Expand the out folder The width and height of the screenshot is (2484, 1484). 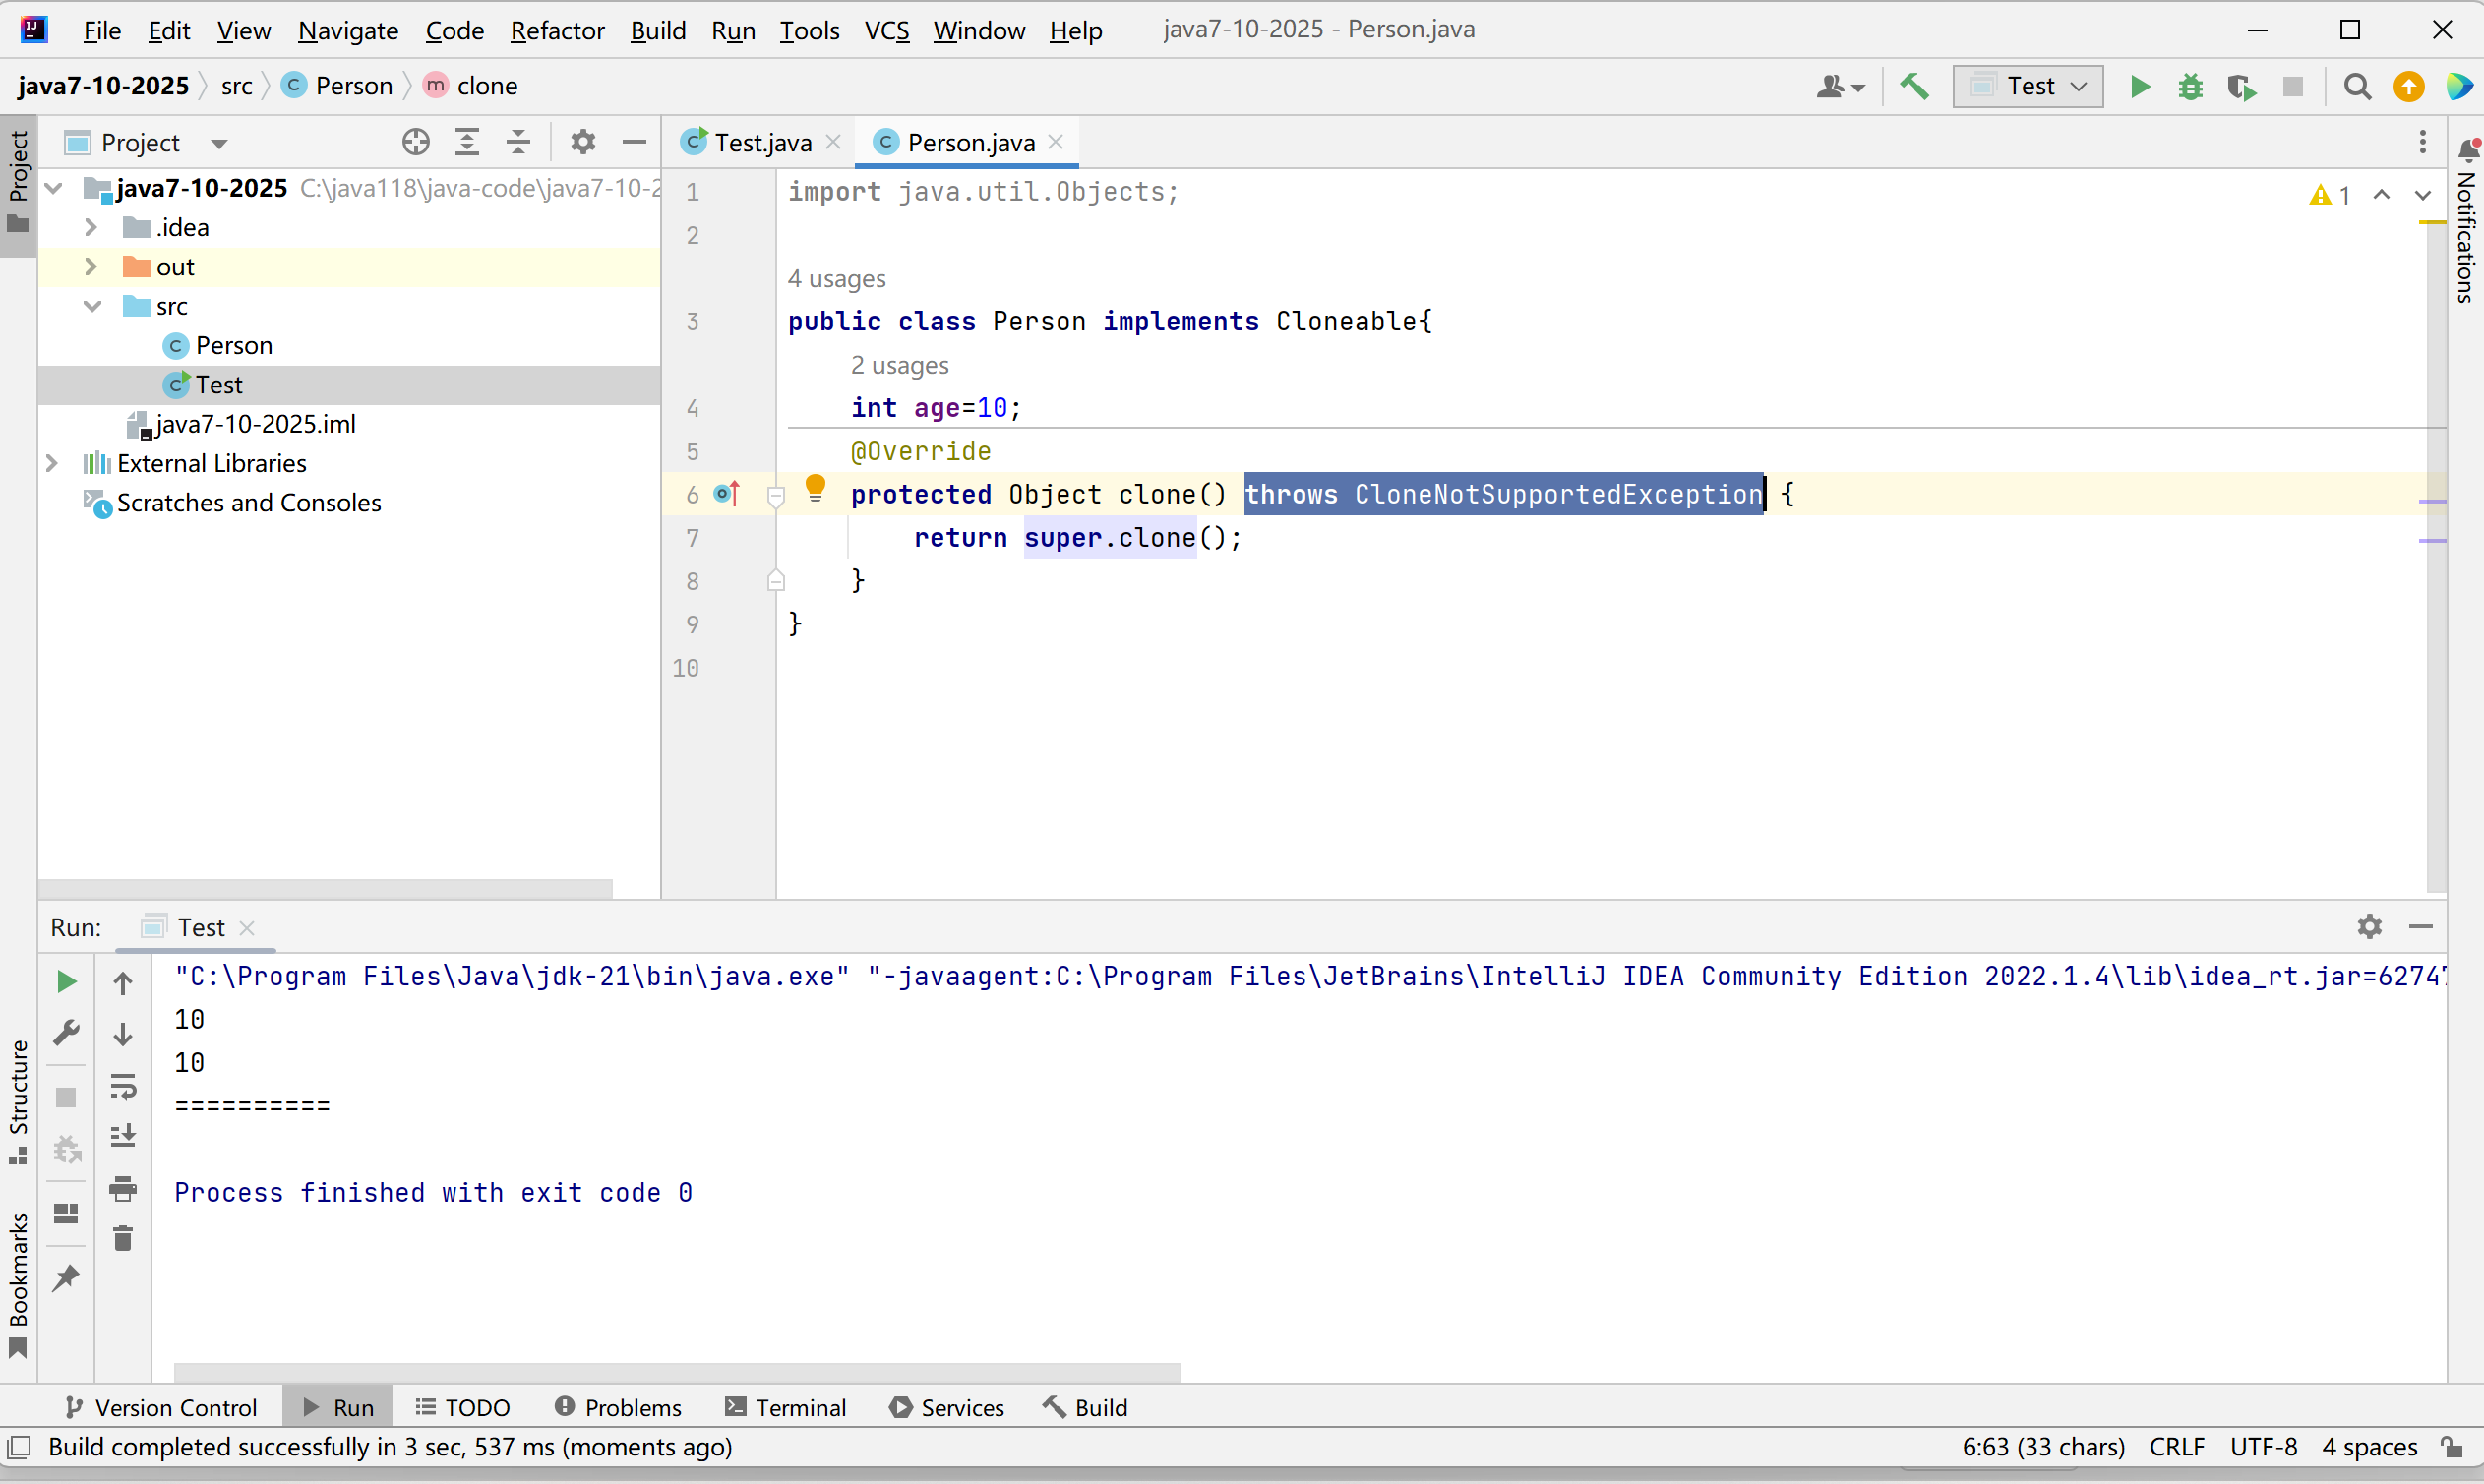point(91,267)
